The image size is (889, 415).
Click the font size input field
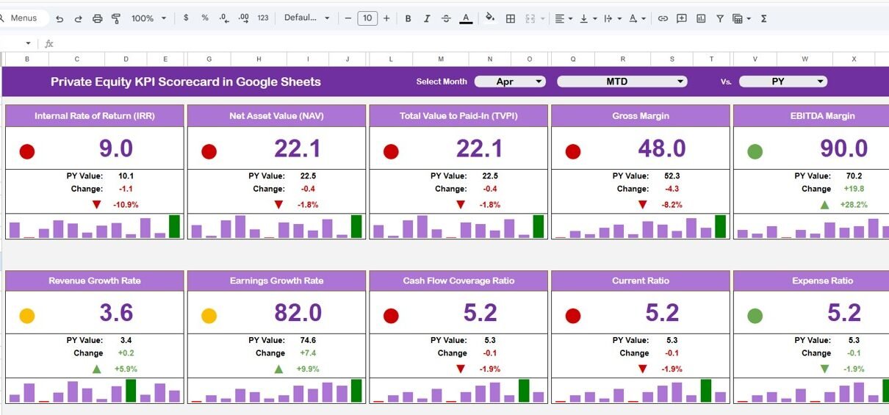coord(367,18)
